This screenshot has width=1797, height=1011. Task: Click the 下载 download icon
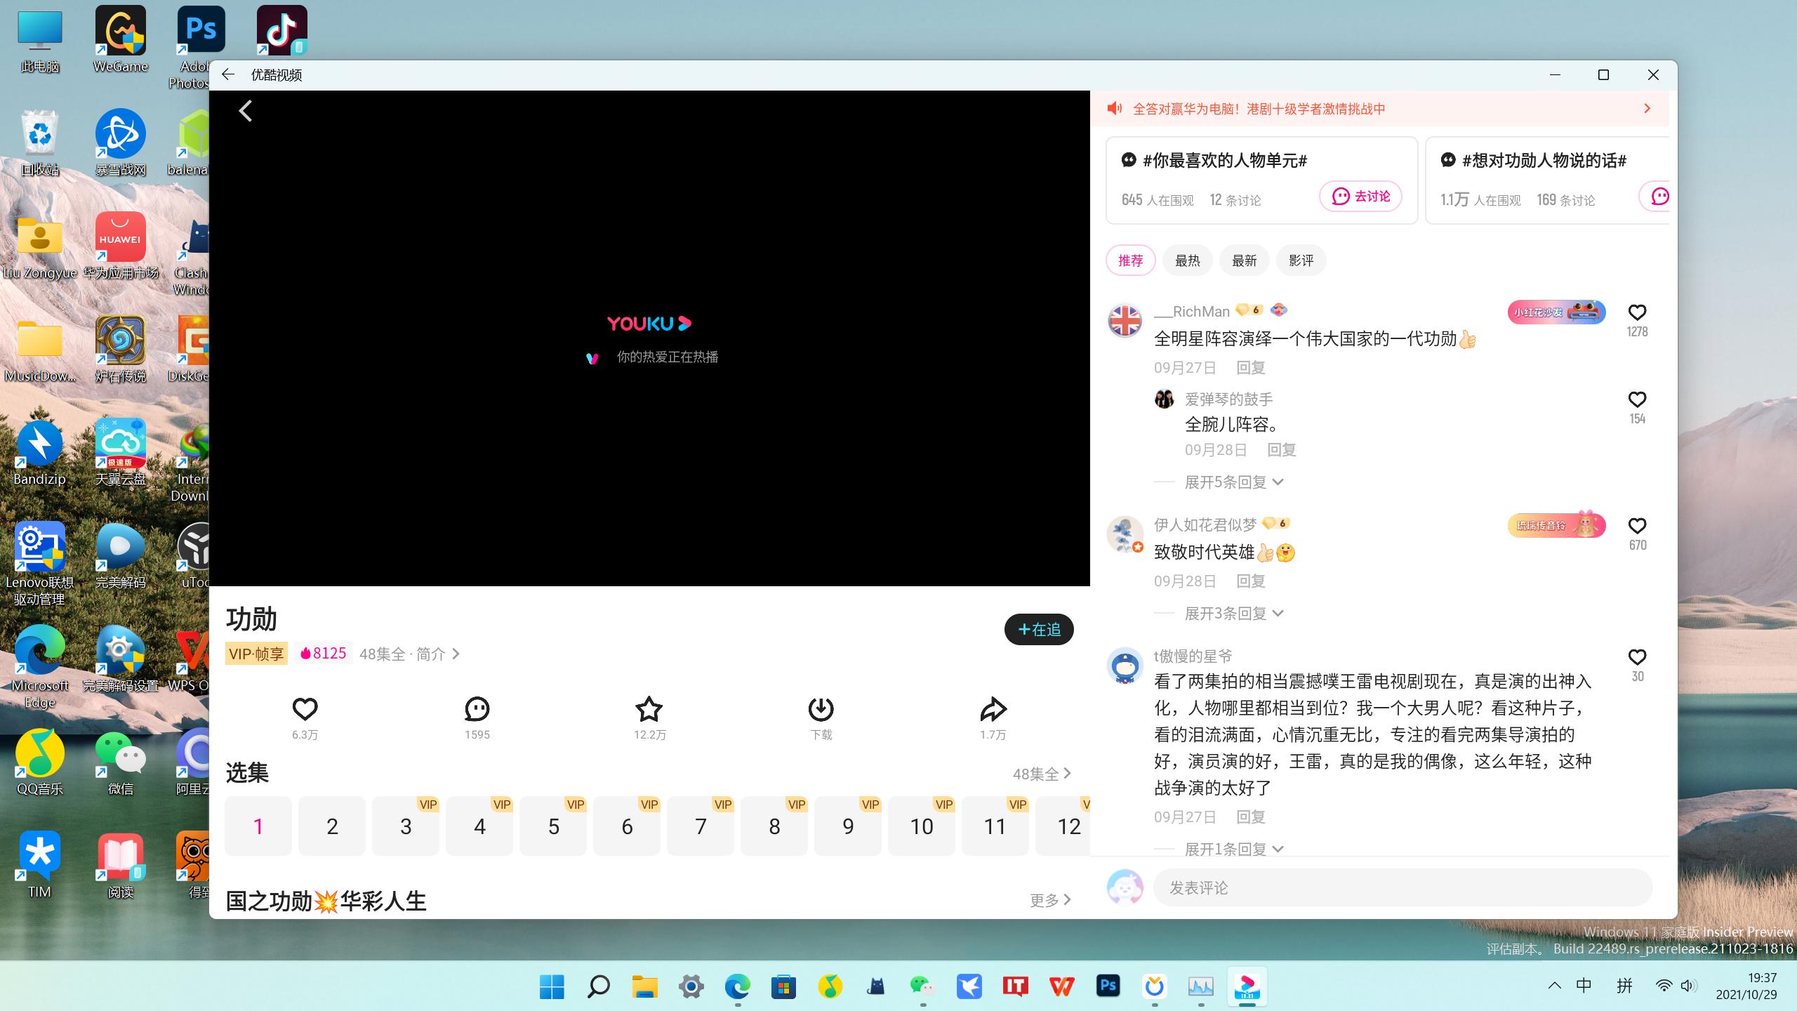pos(821,710)
